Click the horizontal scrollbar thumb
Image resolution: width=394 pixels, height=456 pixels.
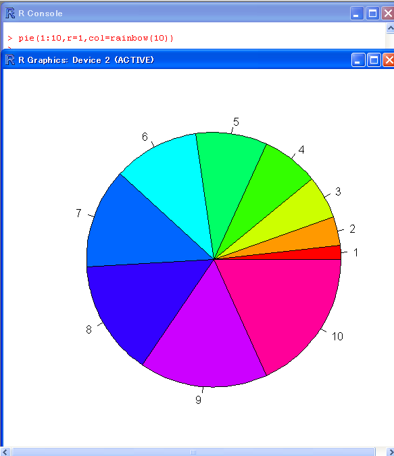pos(193,452)
